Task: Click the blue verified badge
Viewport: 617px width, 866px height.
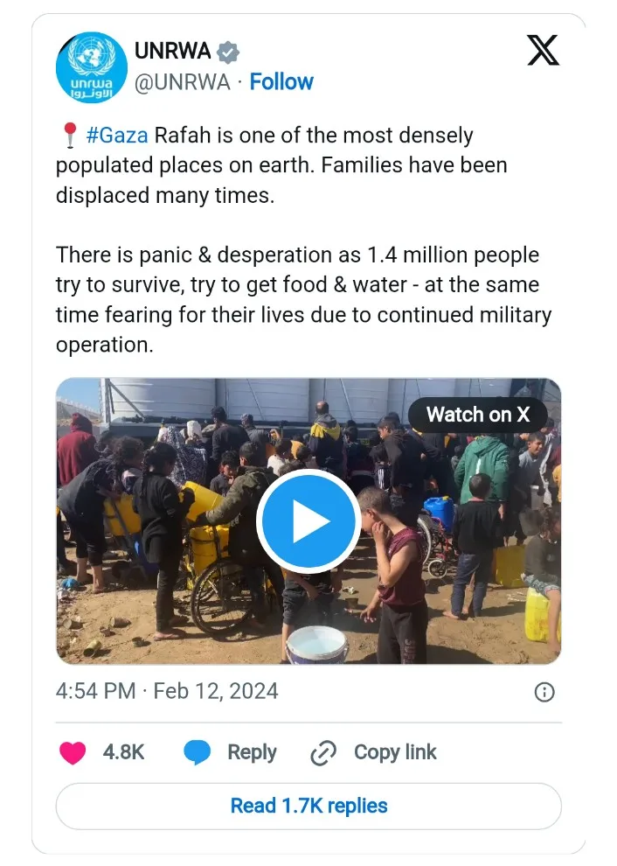Action: pos(228,52)
